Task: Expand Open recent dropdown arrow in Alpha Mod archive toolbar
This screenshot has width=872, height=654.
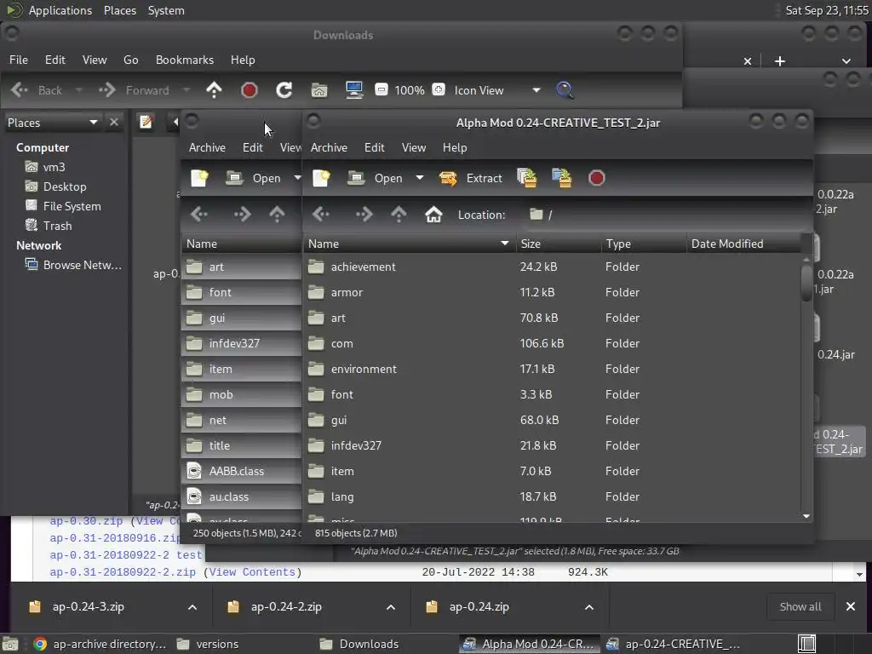Action: (419, 178)
